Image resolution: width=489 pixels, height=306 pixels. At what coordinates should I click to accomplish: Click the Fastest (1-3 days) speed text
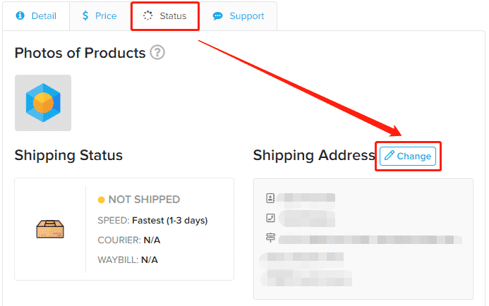[169, 220]
